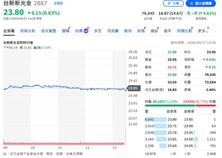Click the 內盤 volume 49,102(71.23%)
This screenshot has height=158, width=222.
tap(165, 102)
